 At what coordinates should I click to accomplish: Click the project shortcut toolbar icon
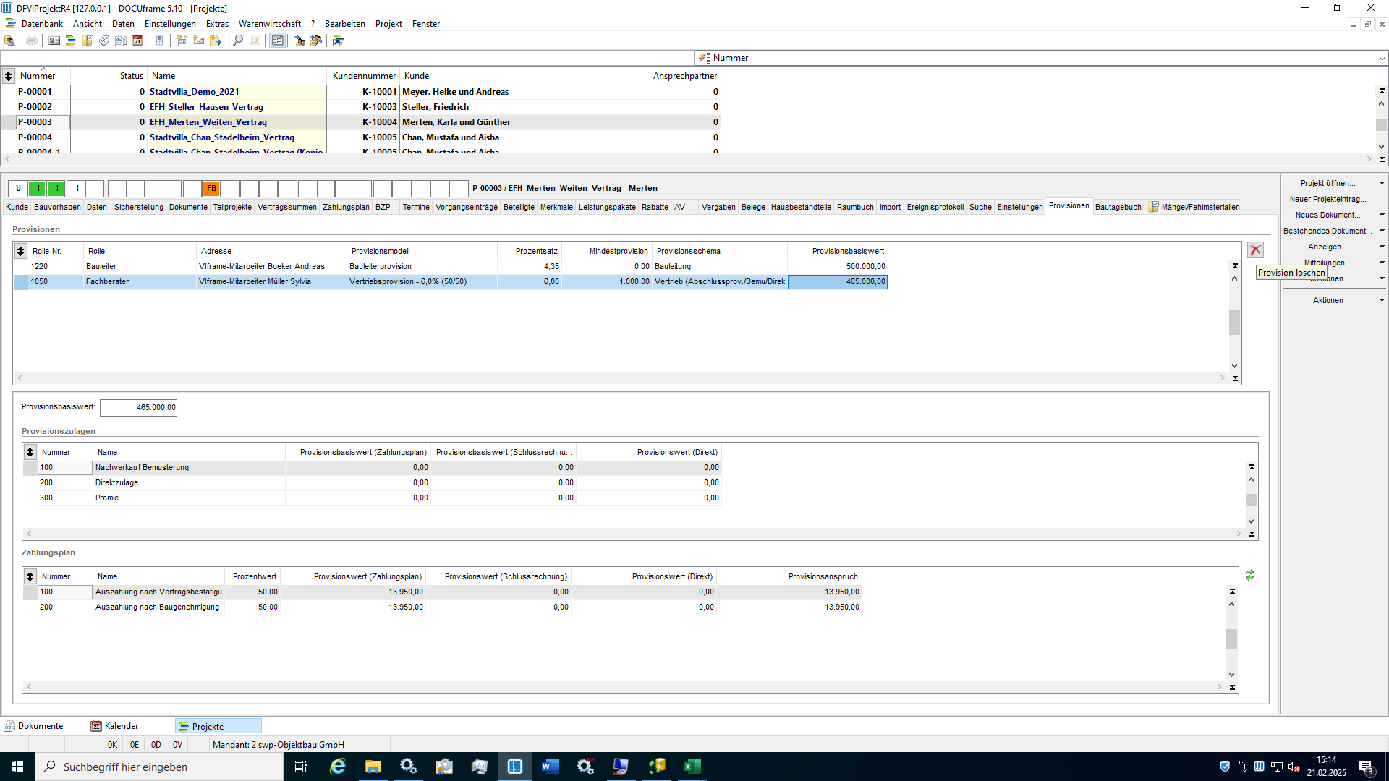point(339,40)
